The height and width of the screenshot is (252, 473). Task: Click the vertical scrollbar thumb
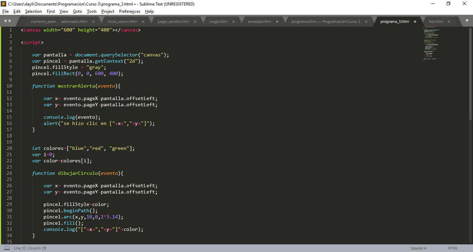470,73
